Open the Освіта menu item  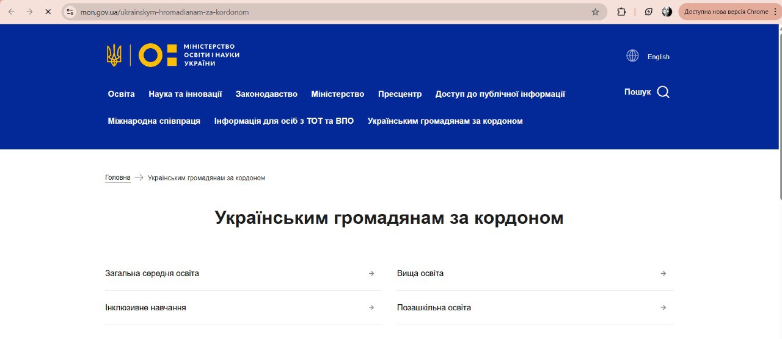click(x=121, y=94)
